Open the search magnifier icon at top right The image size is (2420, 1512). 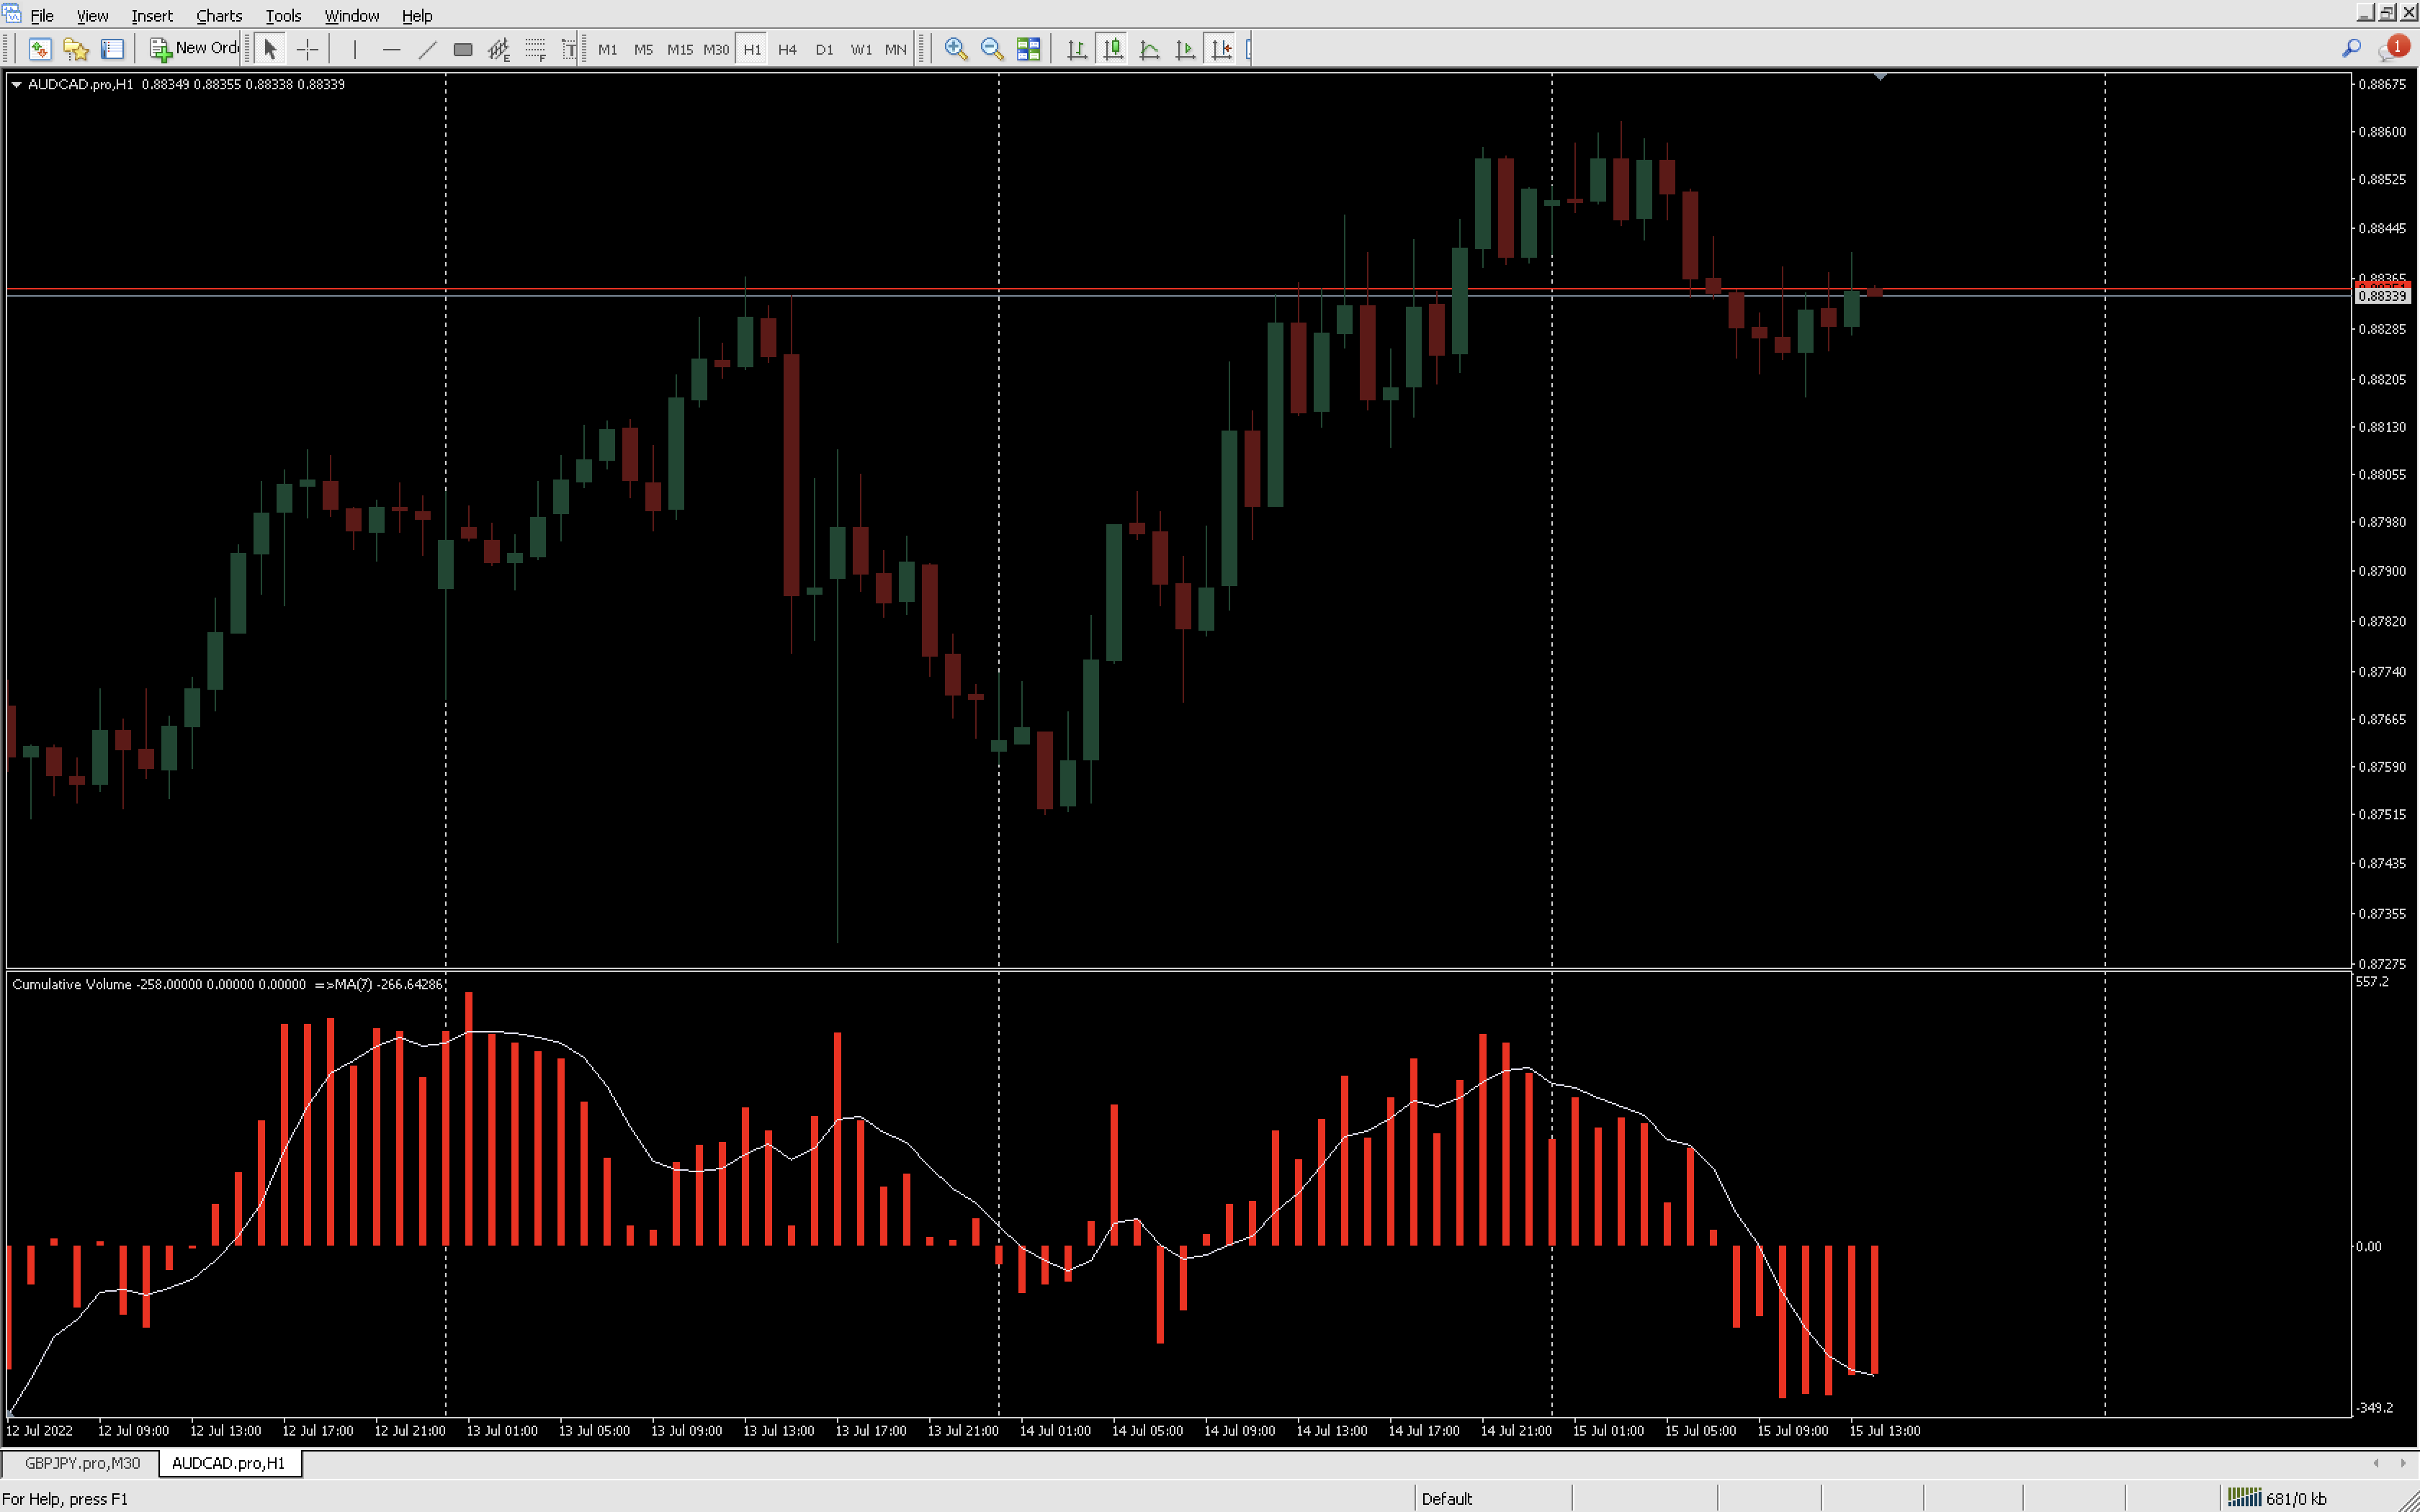pos(2351,48)
